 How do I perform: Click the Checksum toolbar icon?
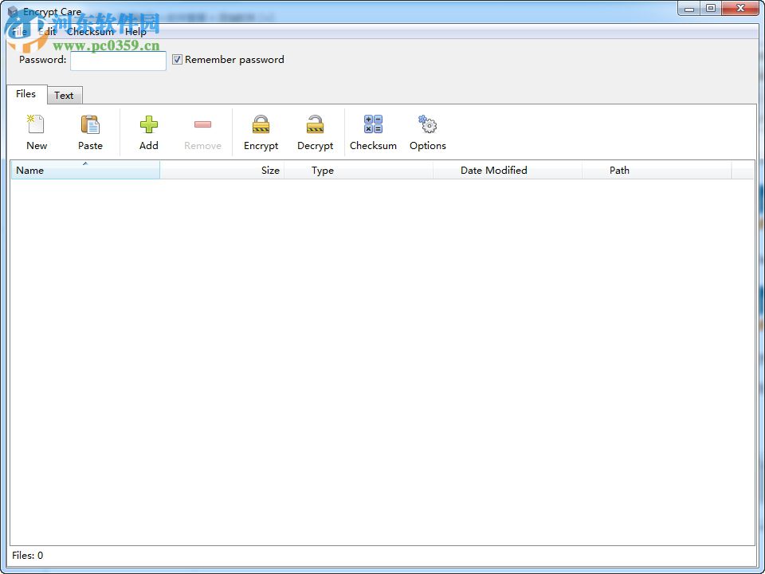coord(373,130)
